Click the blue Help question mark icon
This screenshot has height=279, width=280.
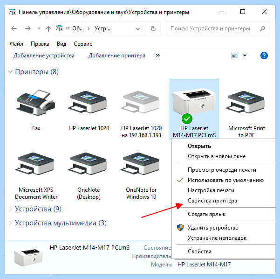[x=264, y=56]
